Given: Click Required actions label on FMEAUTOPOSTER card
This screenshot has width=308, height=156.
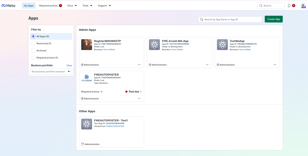Looking at the screenshot, I should click(90, 92).
